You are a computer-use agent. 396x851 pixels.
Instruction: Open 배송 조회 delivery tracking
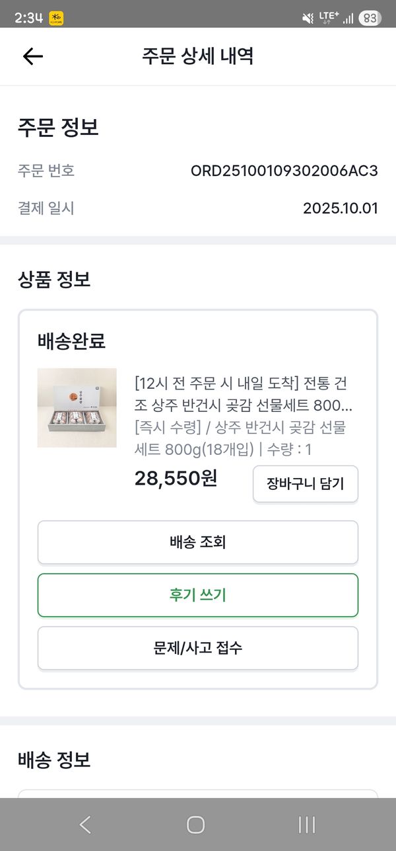[x=198, y=542]
